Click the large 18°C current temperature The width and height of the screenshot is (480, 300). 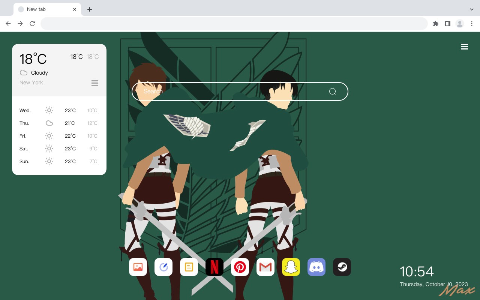pyautogui.click(x=33, y=59)
